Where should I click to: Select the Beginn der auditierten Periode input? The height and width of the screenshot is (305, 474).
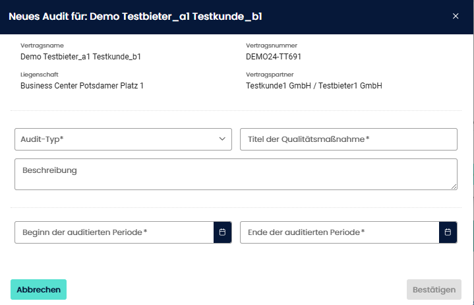[x=114, y=232]
